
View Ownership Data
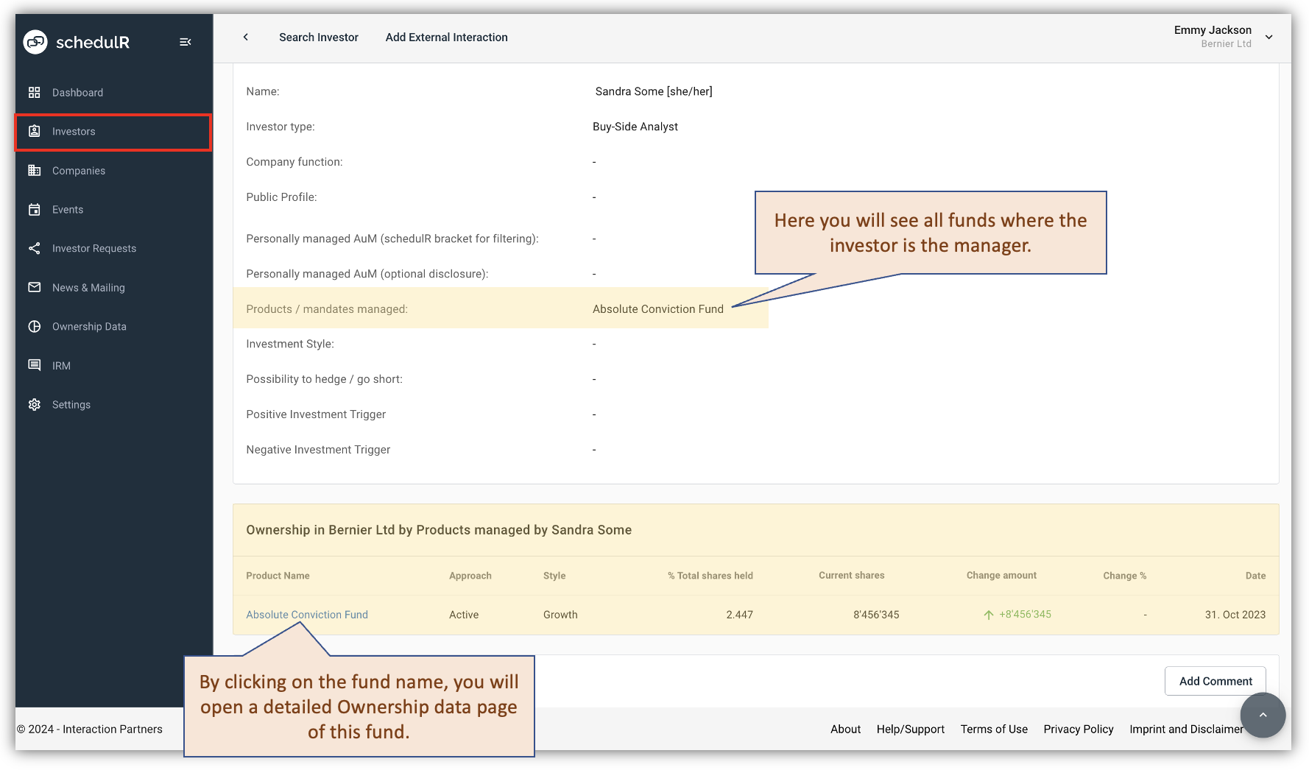click(x=88, y=326)
